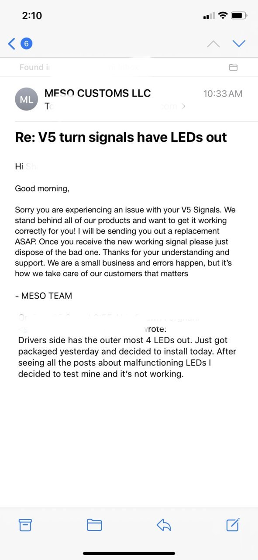Compose a new message with pencil icon
Viewport: 258px width, 560px height.
click(x=233, y=525)
